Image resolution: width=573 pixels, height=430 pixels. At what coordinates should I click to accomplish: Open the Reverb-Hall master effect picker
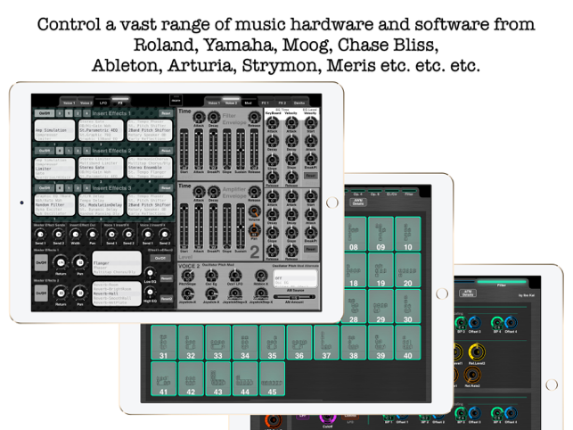117,294
